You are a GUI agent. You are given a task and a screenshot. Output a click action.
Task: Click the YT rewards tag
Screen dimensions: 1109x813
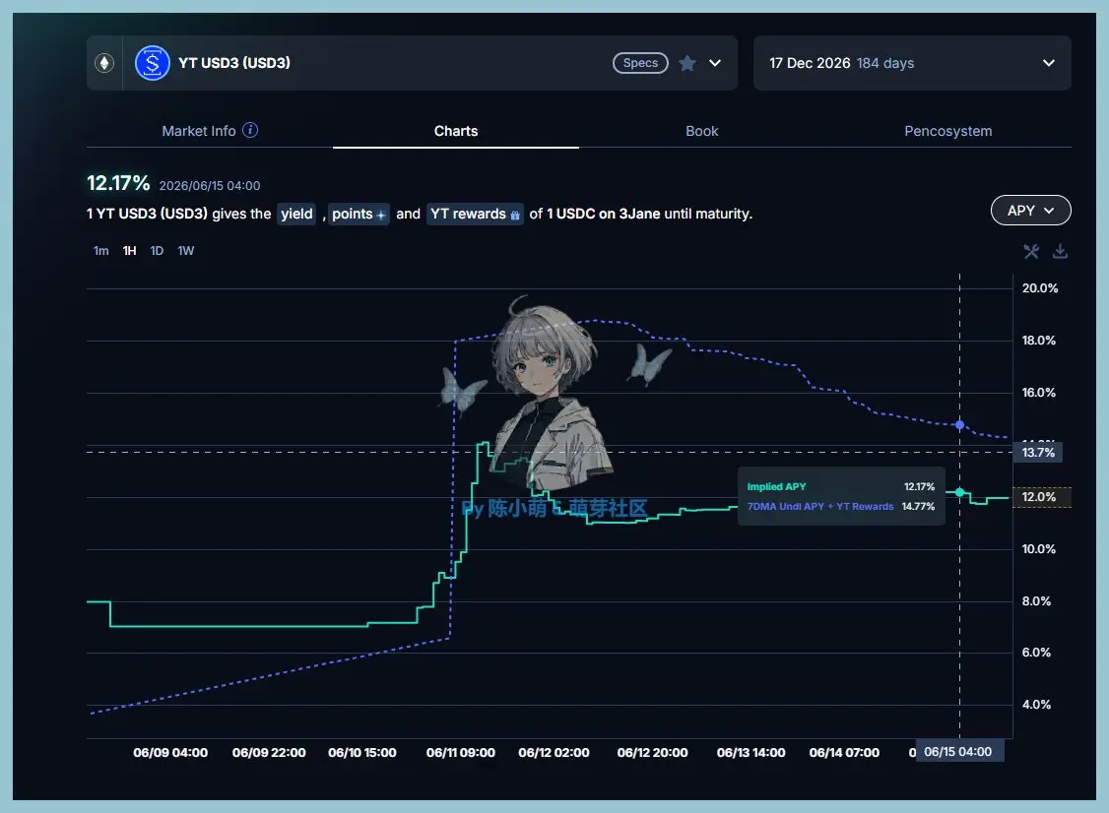475,214
